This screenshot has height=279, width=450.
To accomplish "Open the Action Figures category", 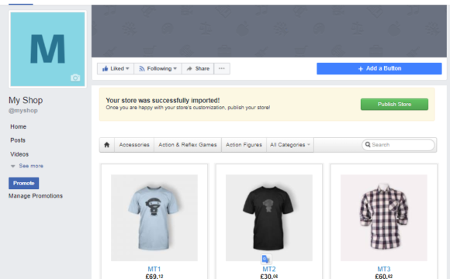I will pos(244,145).
